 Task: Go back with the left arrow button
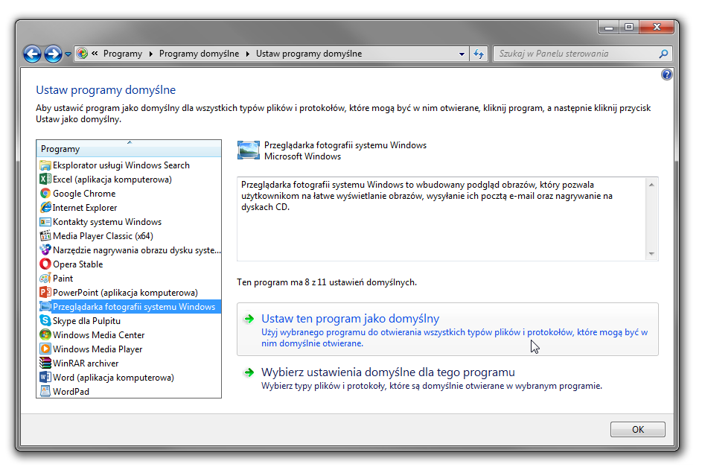click(32, 54)
